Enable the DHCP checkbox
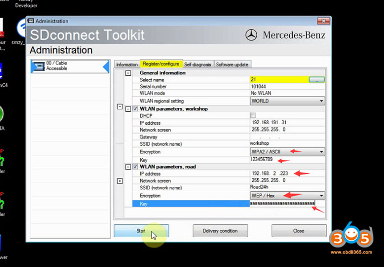This screenshot has width=384, height=267. point(253,116)
